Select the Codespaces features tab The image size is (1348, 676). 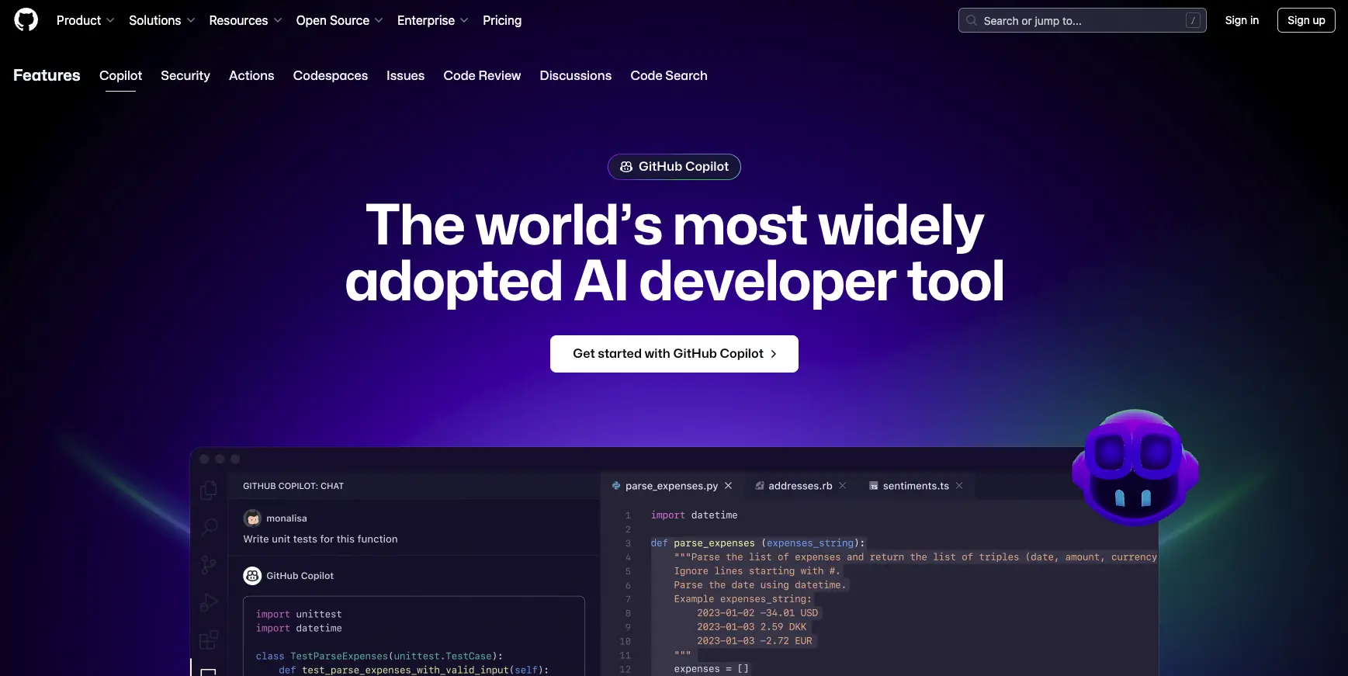tap(331, 75)
